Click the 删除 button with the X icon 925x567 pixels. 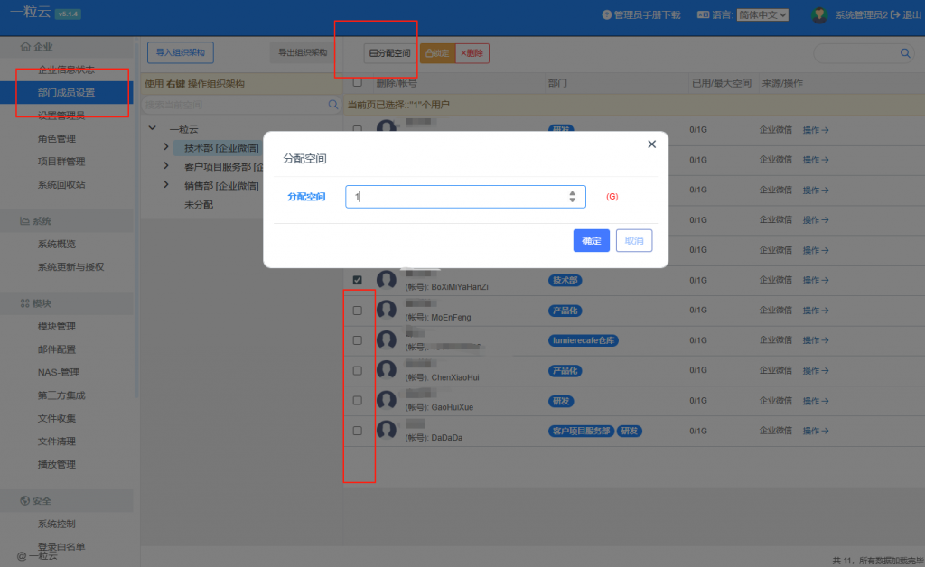[x=472, y=53]
